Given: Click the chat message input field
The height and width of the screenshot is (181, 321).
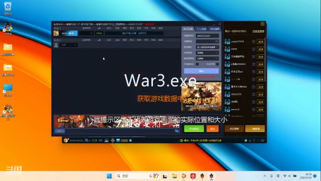Looking at the screenshot, I should [x=120, y=131].
